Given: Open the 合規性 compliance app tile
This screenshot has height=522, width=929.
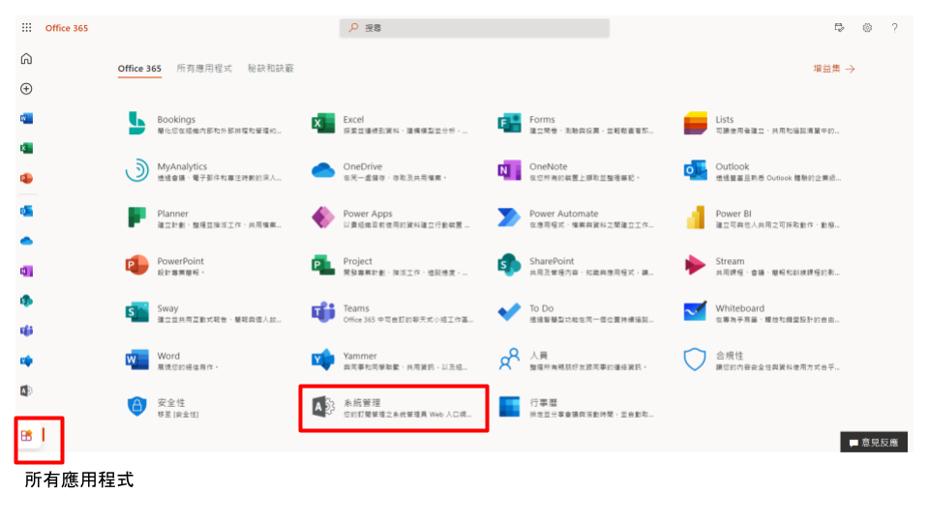Looking at the screenshot, I should point(762,360).
